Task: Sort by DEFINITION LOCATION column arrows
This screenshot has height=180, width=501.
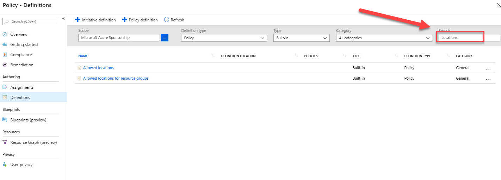Action: tap(296, 56)
